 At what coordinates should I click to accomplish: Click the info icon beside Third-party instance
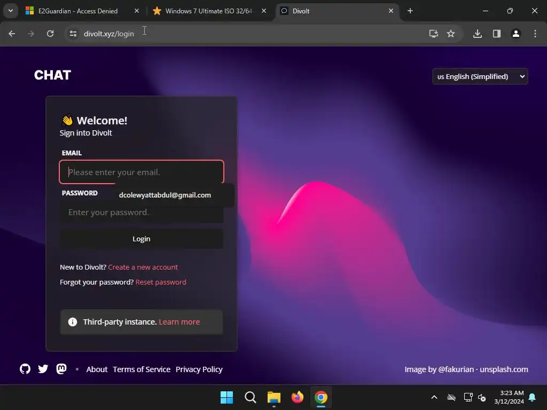coord(73,322)
